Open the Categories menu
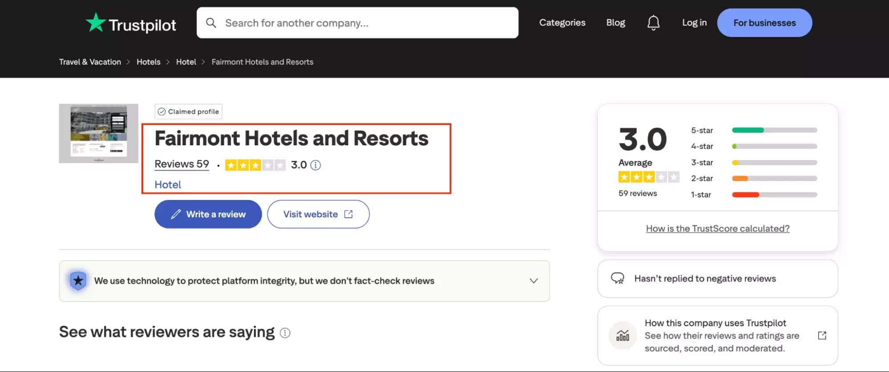This screenshot has height=372, width=889. pos(562,22)
